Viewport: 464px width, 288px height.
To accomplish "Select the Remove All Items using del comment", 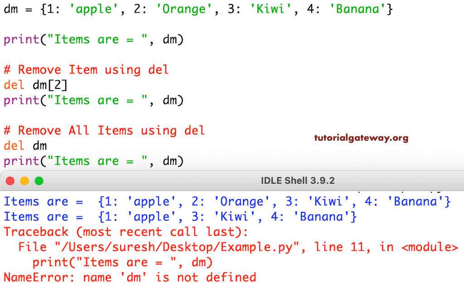I will (x=104, y=130).
